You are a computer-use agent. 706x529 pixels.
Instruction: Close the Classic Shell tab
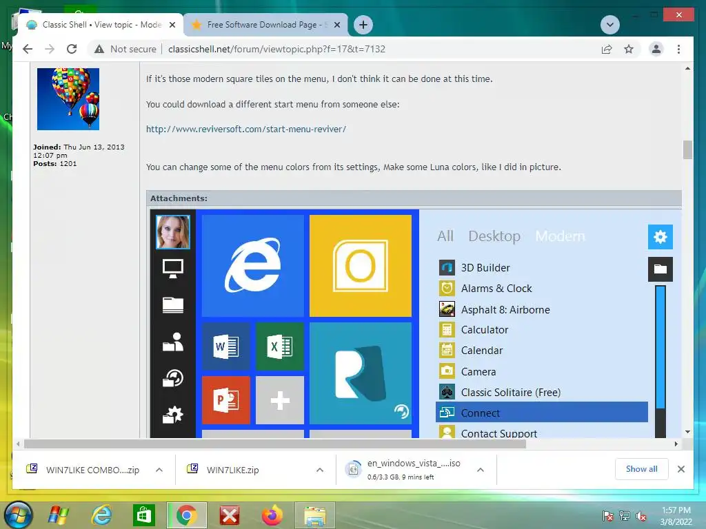[x=172, y=25]
